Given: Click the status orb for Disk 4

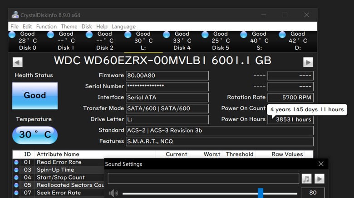Looking at the screenshot, I should (x=167, y=34).
